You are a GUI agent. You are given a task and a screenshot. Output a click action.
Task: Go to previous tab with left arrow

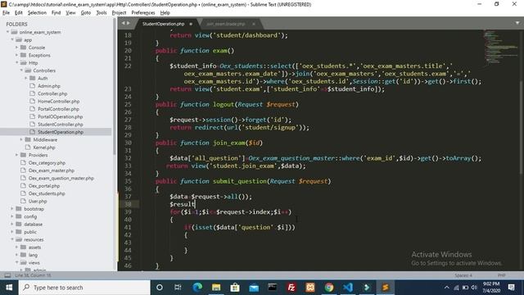[124, 23]
